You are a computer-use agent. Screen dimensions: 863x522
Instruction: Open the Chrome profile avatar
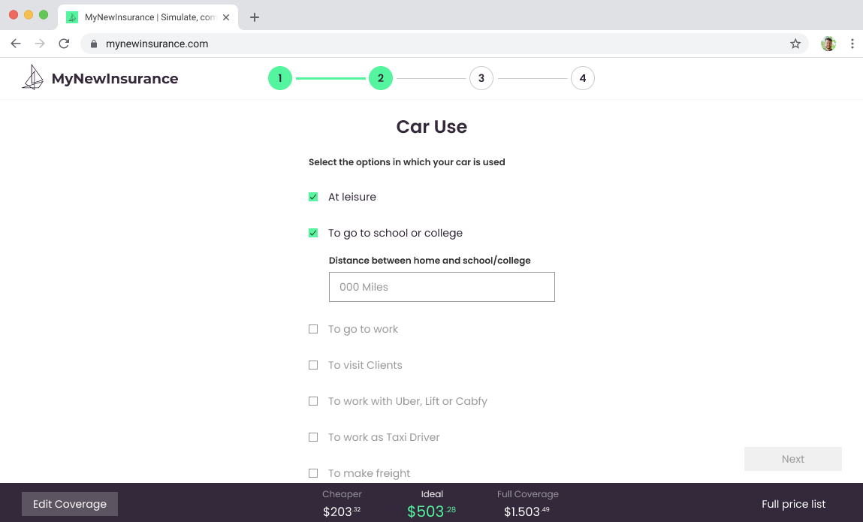pos(828,44)
